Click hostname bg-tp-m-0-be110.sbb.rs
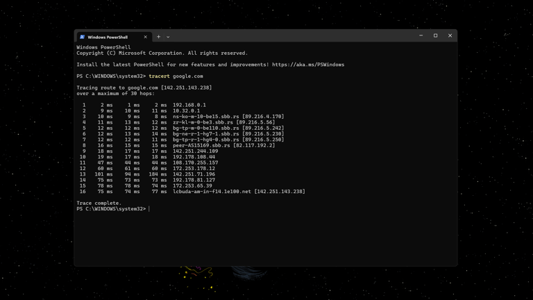 click(x=206, y=128)
